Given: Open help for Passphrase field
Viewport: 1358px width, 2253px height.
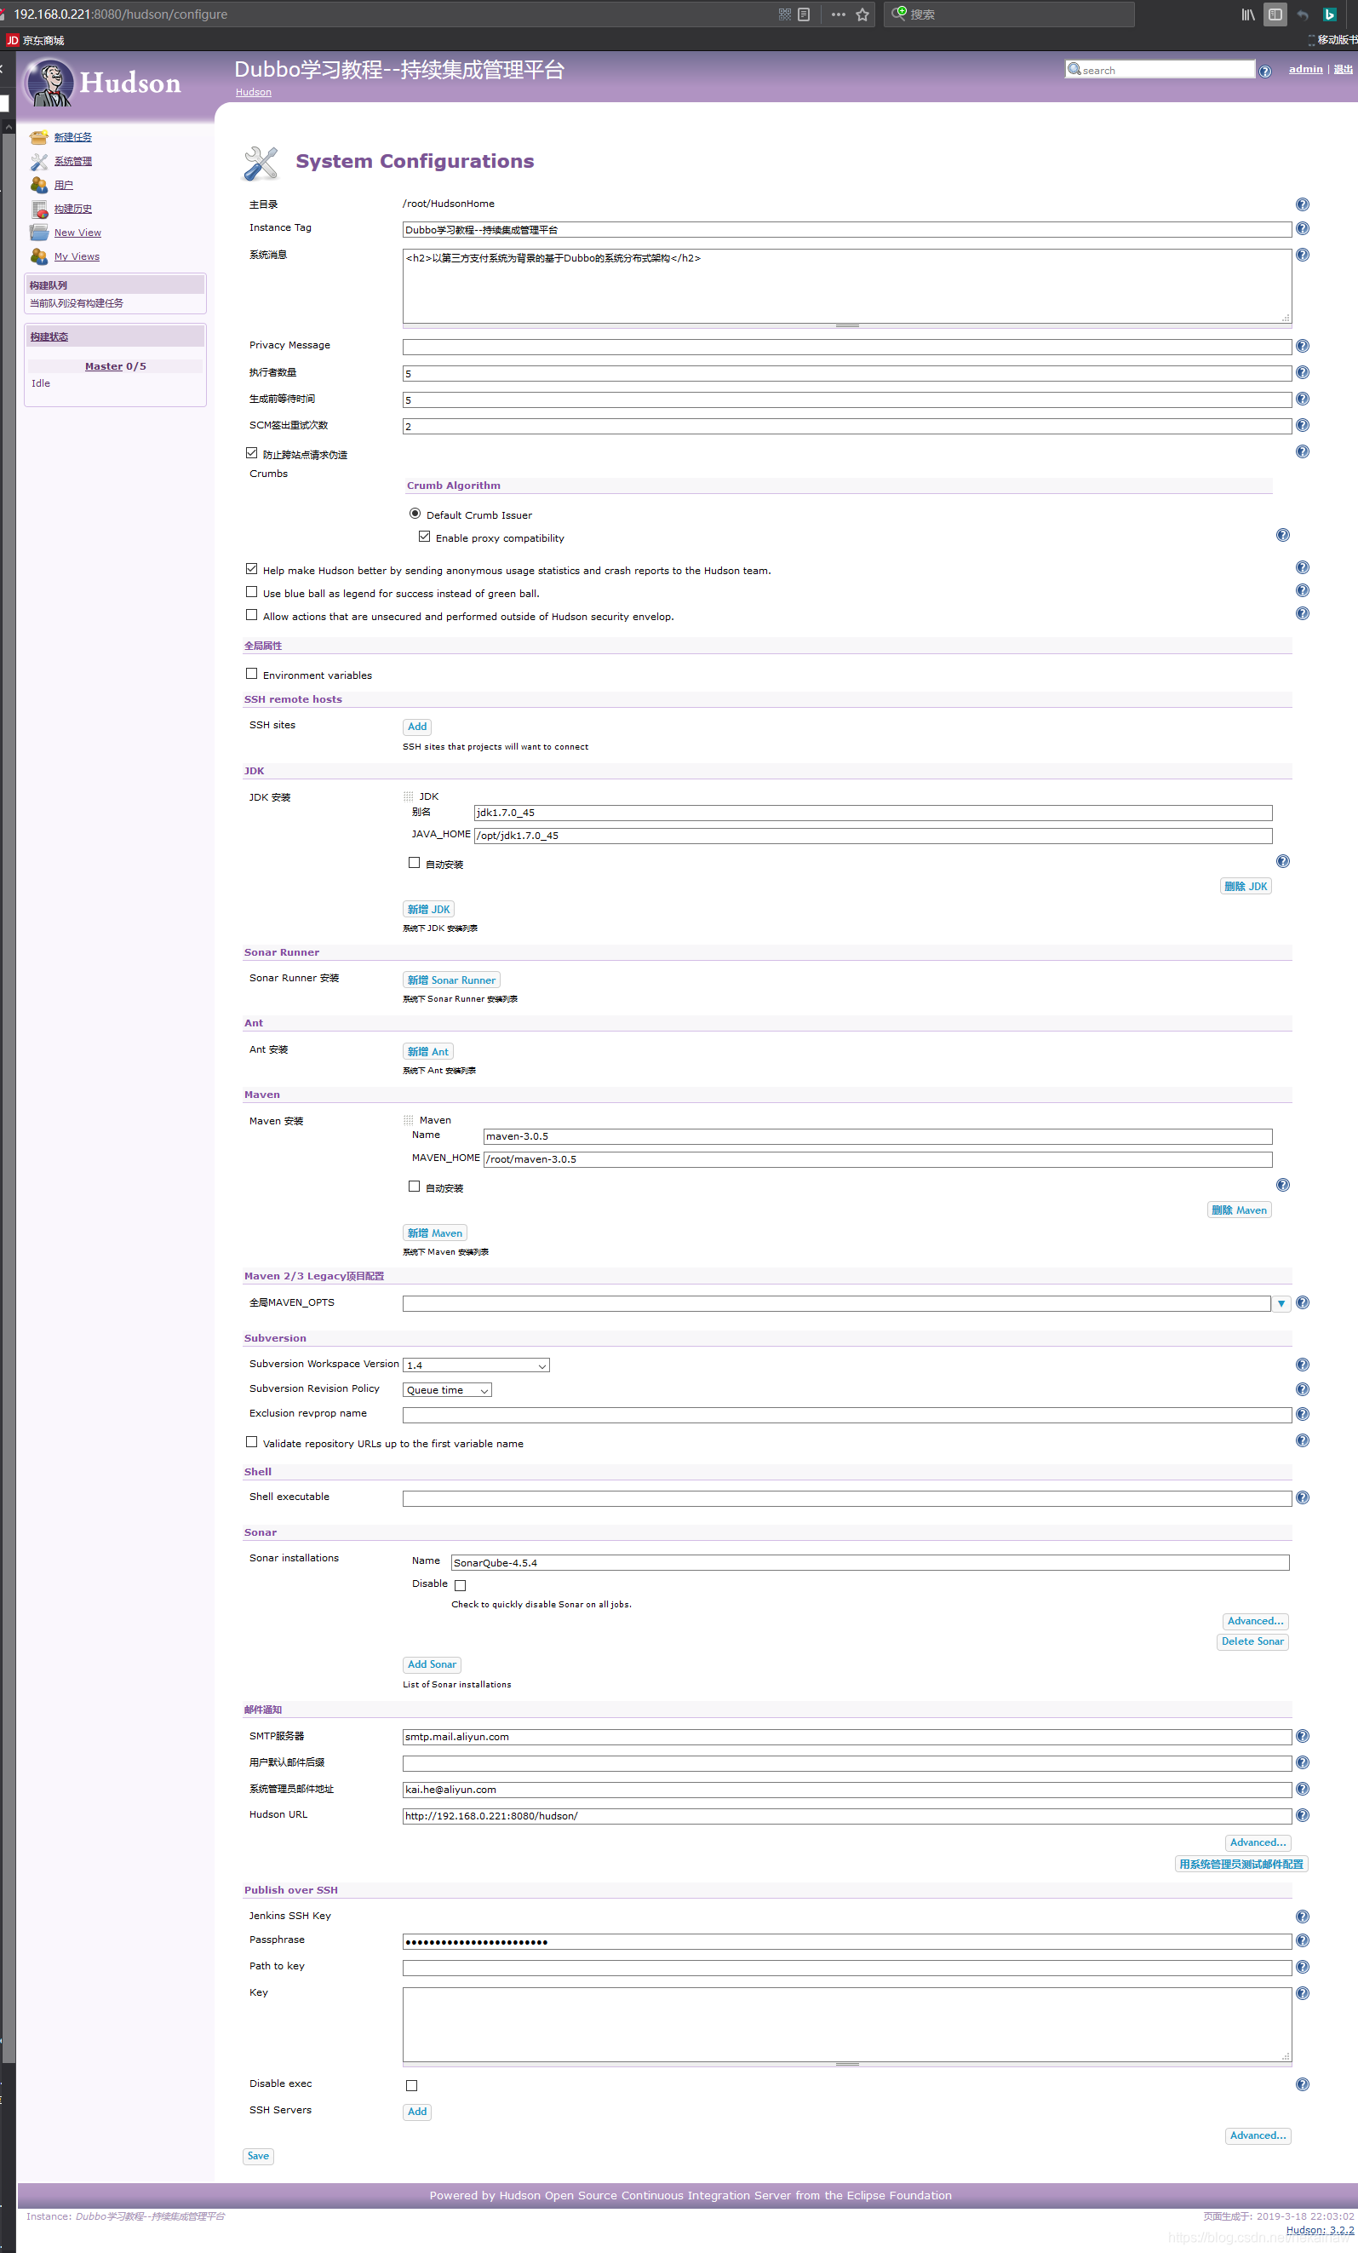Looking at the screenshot, I should pyautogui.click(x=1303, y=1940).
